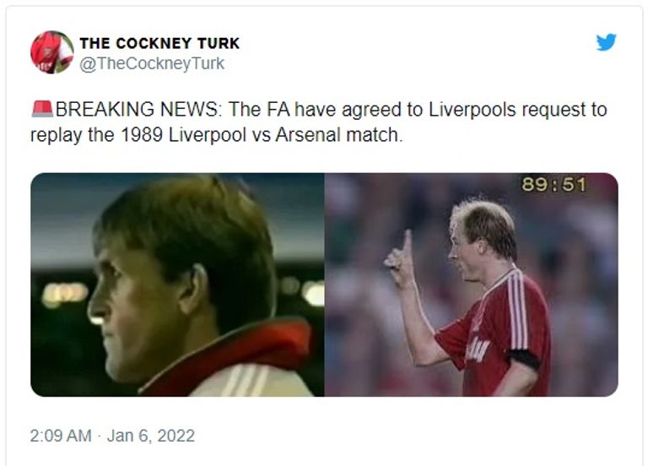Click the word 'Liverpools' in the tweet
Viewport: 648px width, 466px height.
click(x=472, y=110)
